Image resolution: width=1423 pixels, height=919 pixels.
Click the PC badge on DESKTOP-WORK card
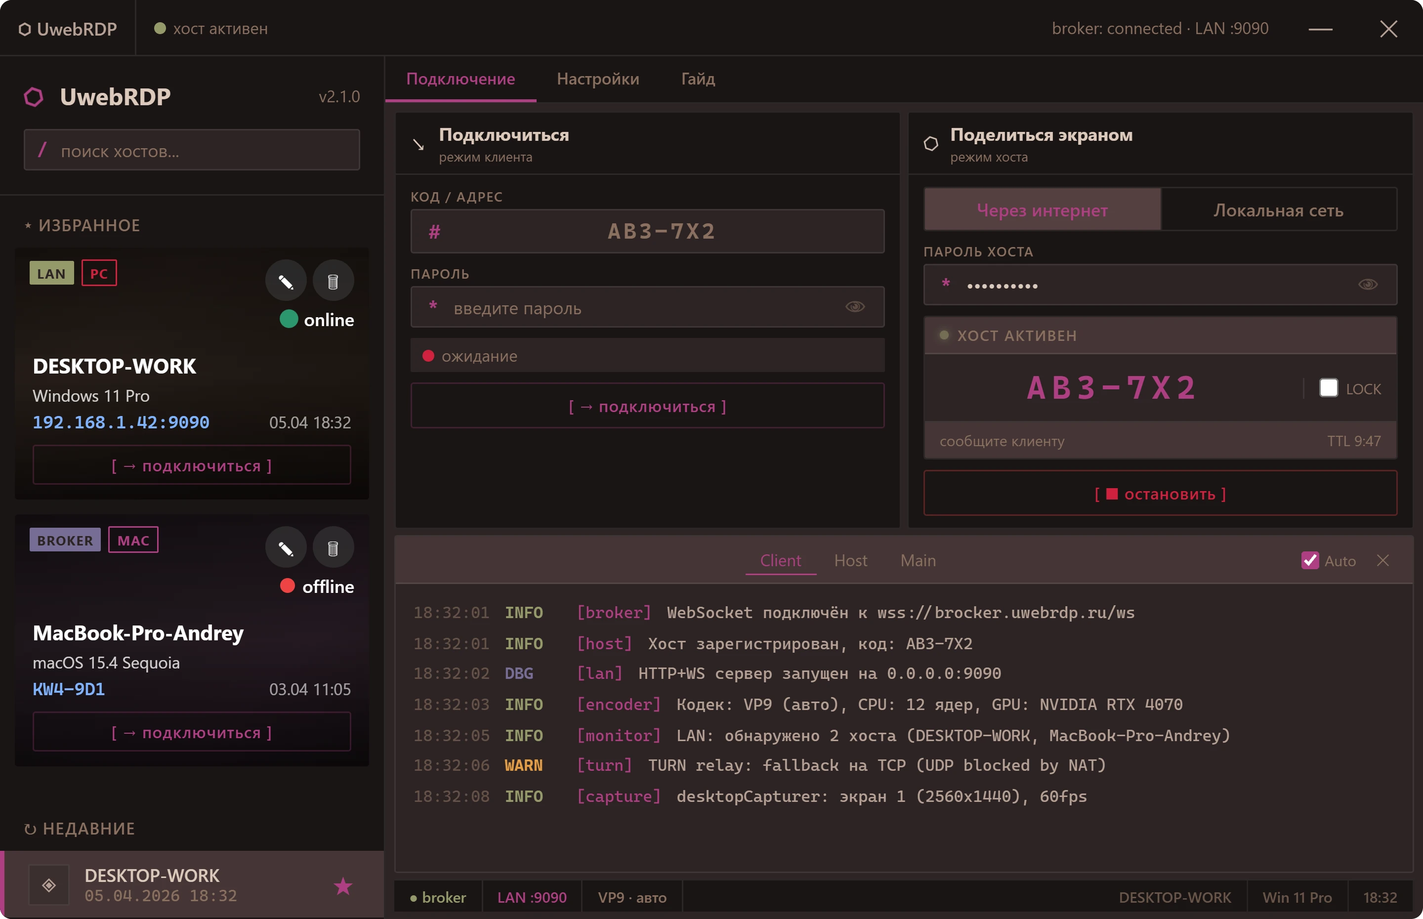click(x=99, y=273)
